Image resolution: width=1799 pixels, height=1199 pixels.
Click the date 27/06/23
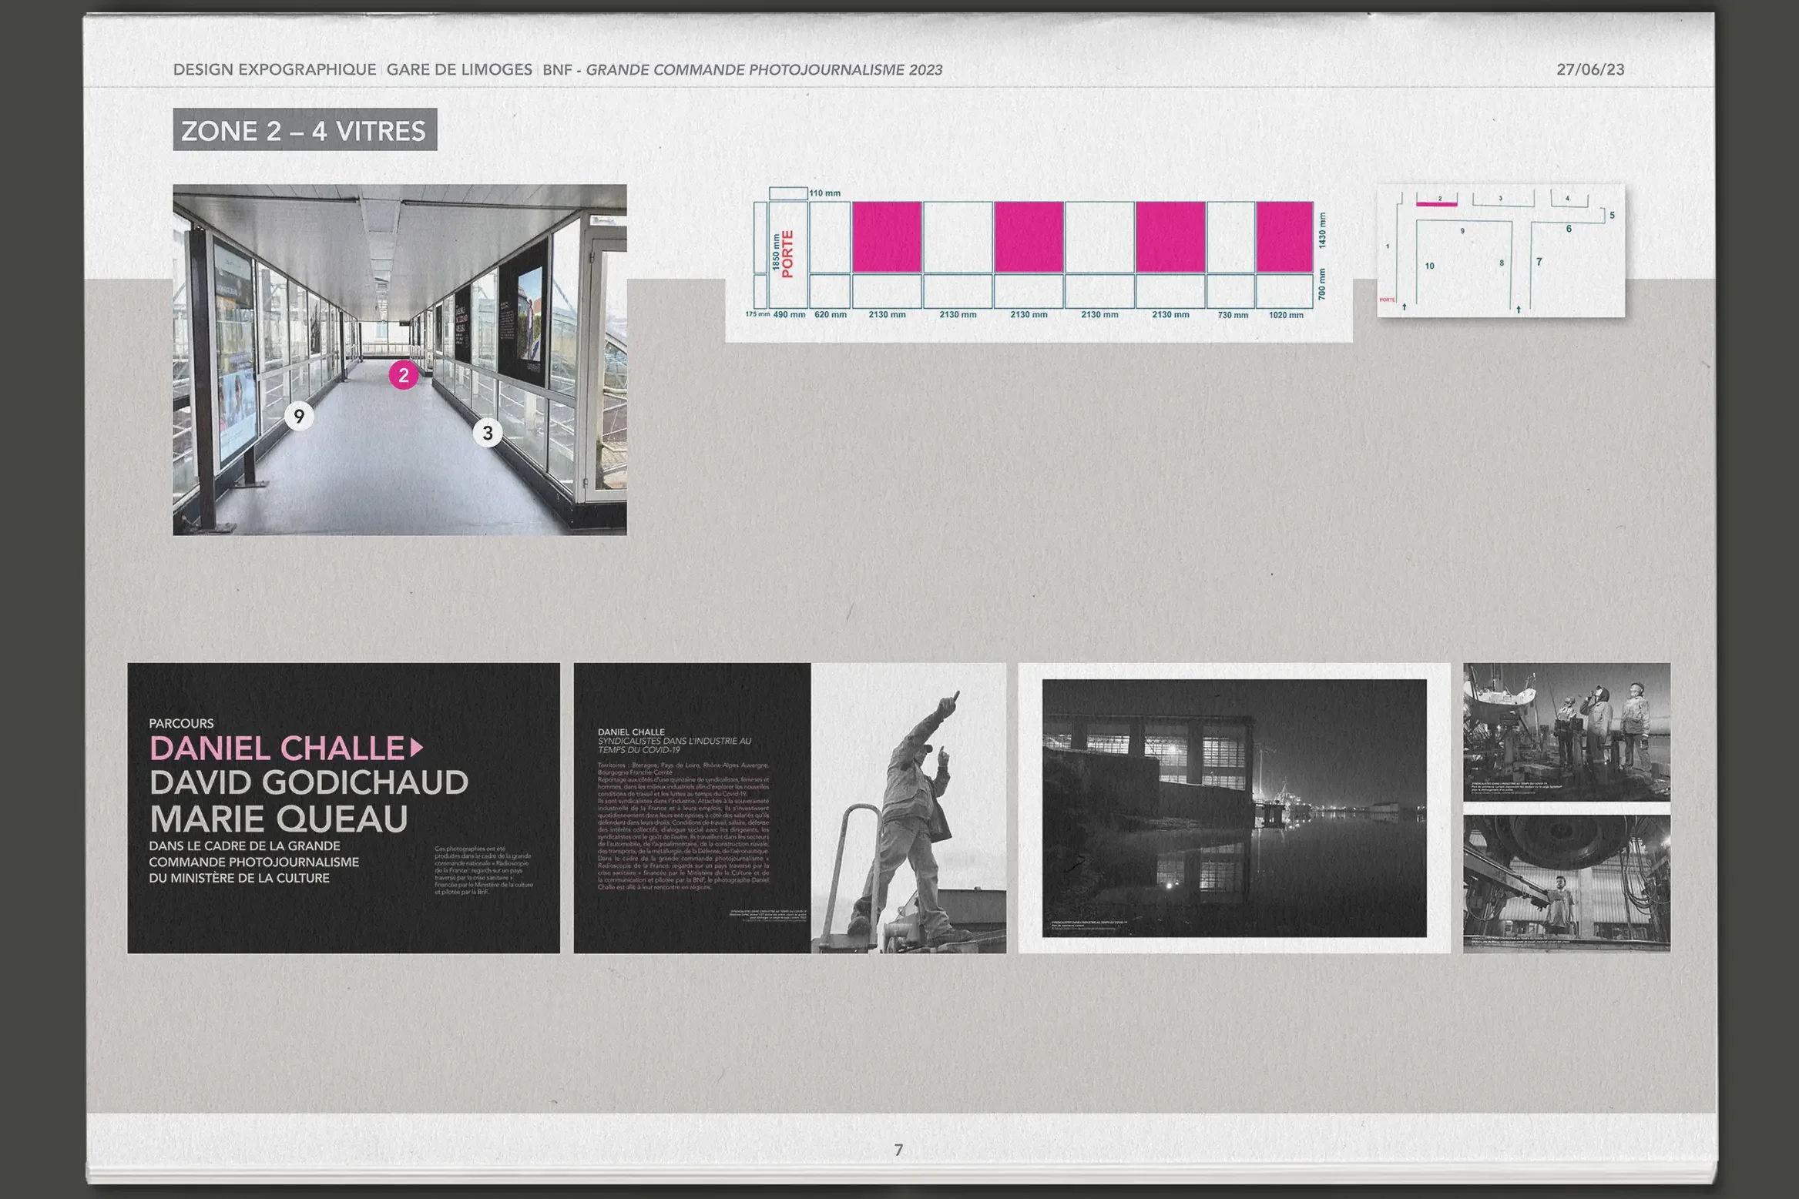coord(1590,69)
